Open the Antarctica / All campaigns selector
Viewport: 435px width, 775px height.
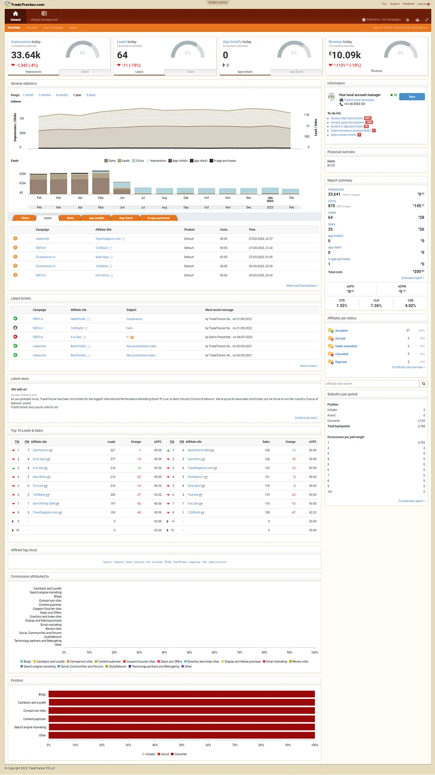pyautogui.click(x=383, y=19)
